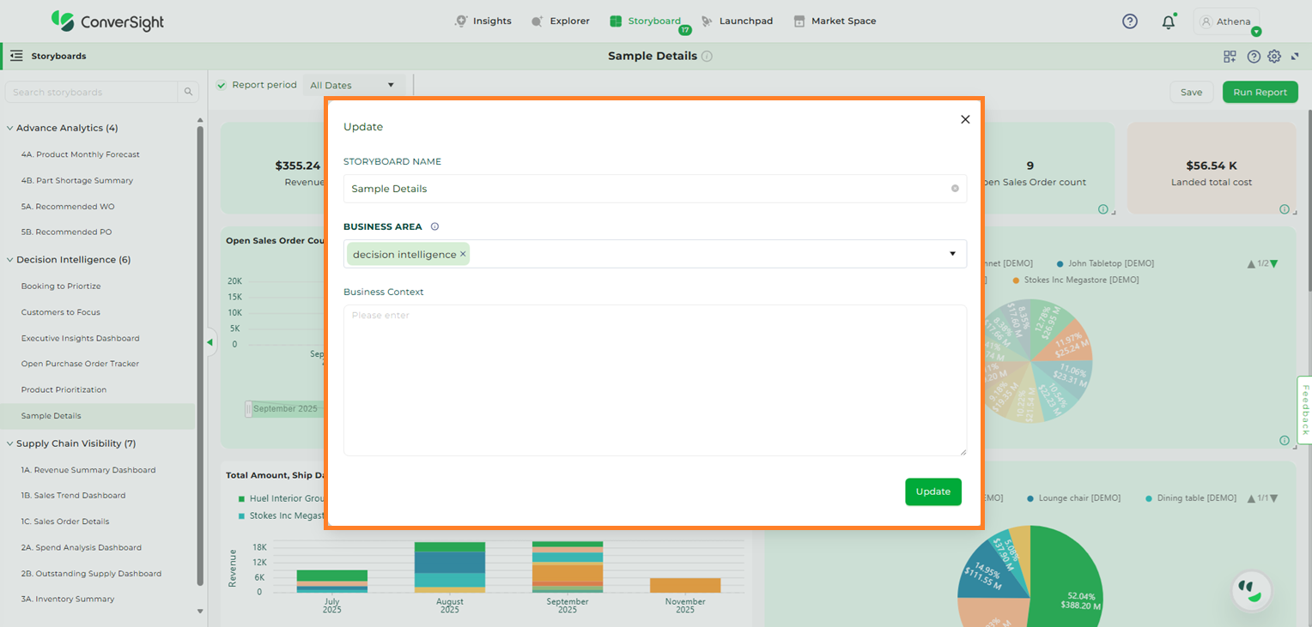
Task: Click the storyboard settings gear icon
Action: [1274, 57]
